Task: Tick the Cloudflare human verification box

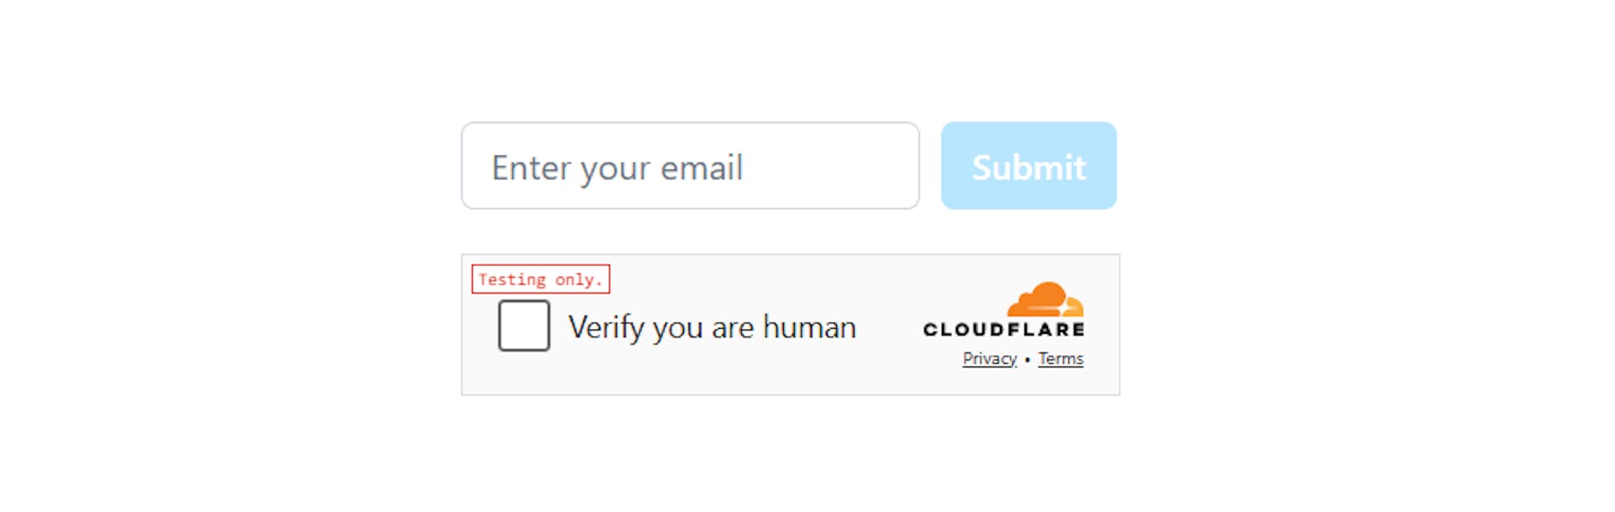Action: (x=523, y=325)
